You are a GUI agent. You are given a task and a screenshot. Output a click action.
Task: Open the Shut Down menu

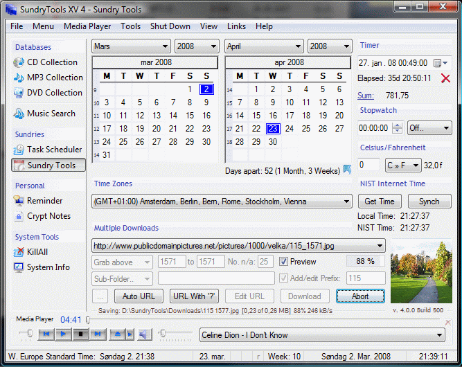coord(170,26)
